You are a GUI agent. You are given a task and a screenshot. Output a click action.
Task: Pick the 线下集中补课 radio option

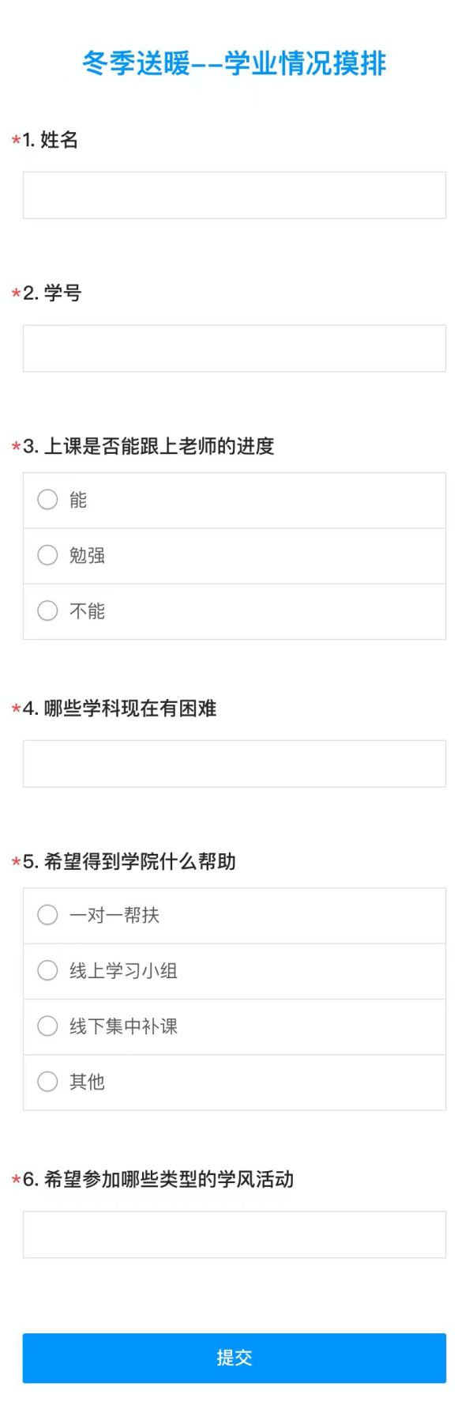pos(234,1026)
